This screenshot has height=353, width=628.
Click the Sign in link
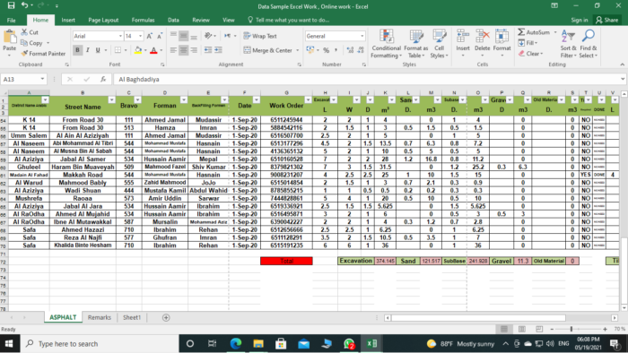point(580,20)
